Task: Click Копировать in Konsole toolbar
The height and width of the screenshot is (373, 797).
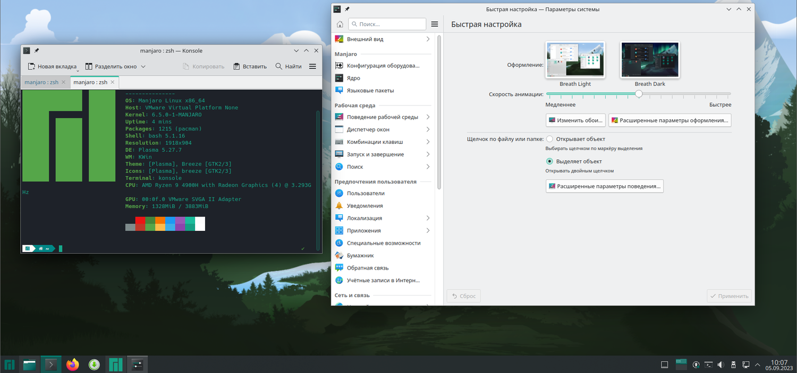Action: coord(204,66)
